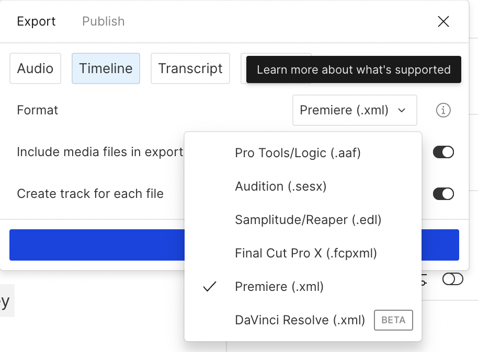Disable Create track for each file

pyautogui.click(x=443, y=194)
